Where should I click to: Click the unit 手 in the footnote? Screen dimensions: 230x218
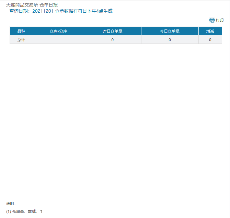[42, 211]
